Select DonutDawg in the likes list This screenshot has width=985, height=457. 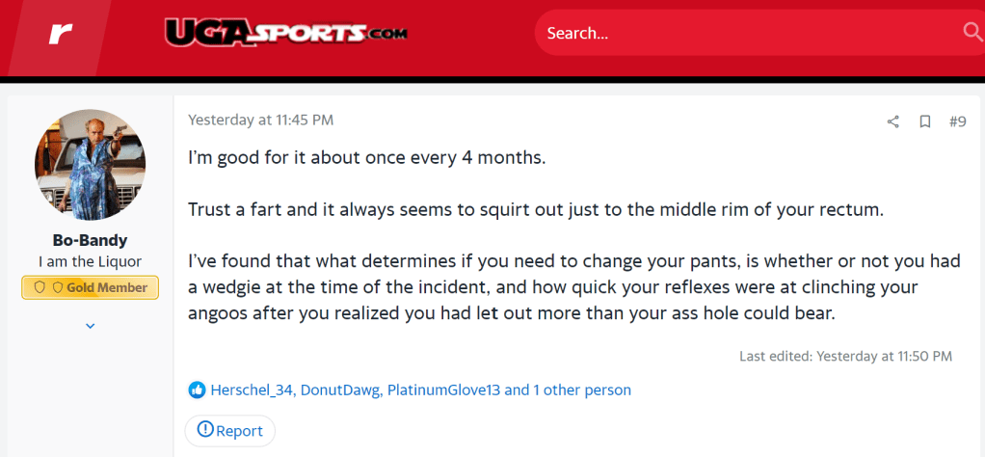tap(340, 390)
